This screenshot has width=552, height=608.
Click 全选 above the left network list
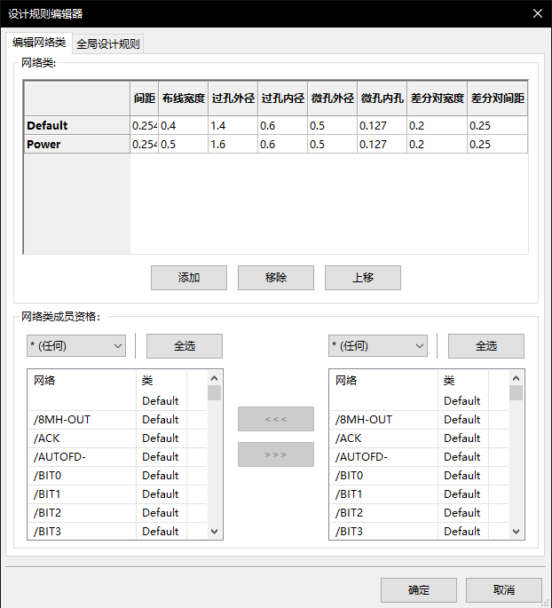point(184,346)
